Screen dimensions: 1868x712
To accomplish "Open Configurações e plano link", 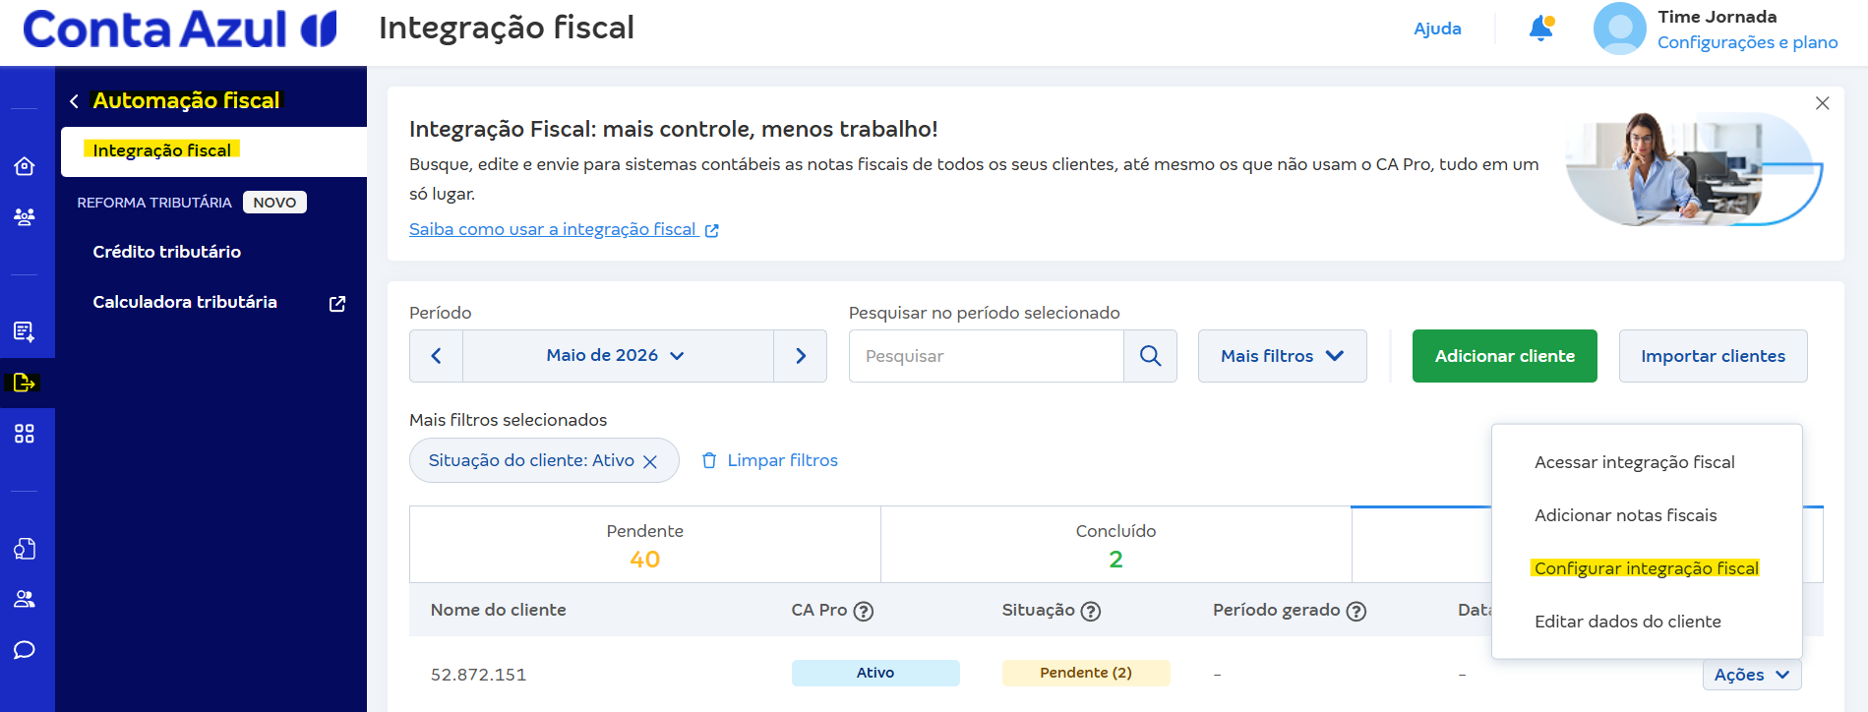I will (1747, 42).
